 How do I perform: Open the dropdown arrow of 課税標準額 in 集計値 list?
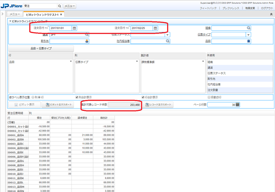[203, 61]
